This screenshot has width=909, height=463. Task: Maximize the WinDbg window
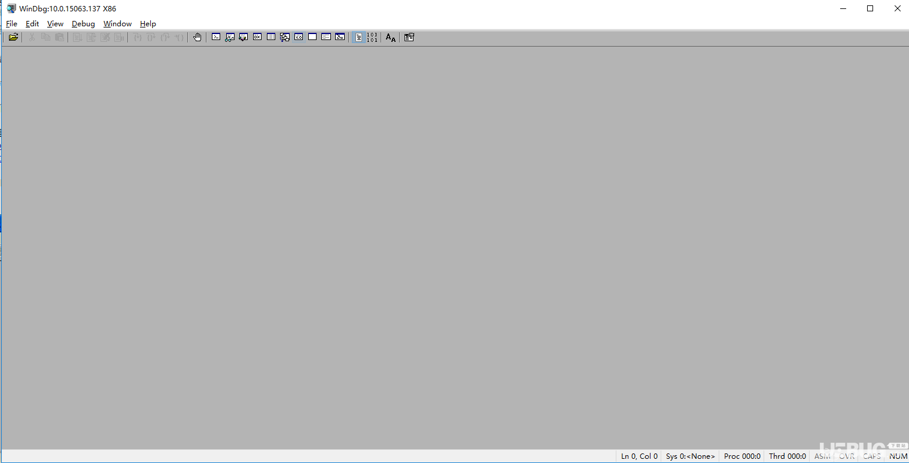pyautogui.click(x=870, y=8)
